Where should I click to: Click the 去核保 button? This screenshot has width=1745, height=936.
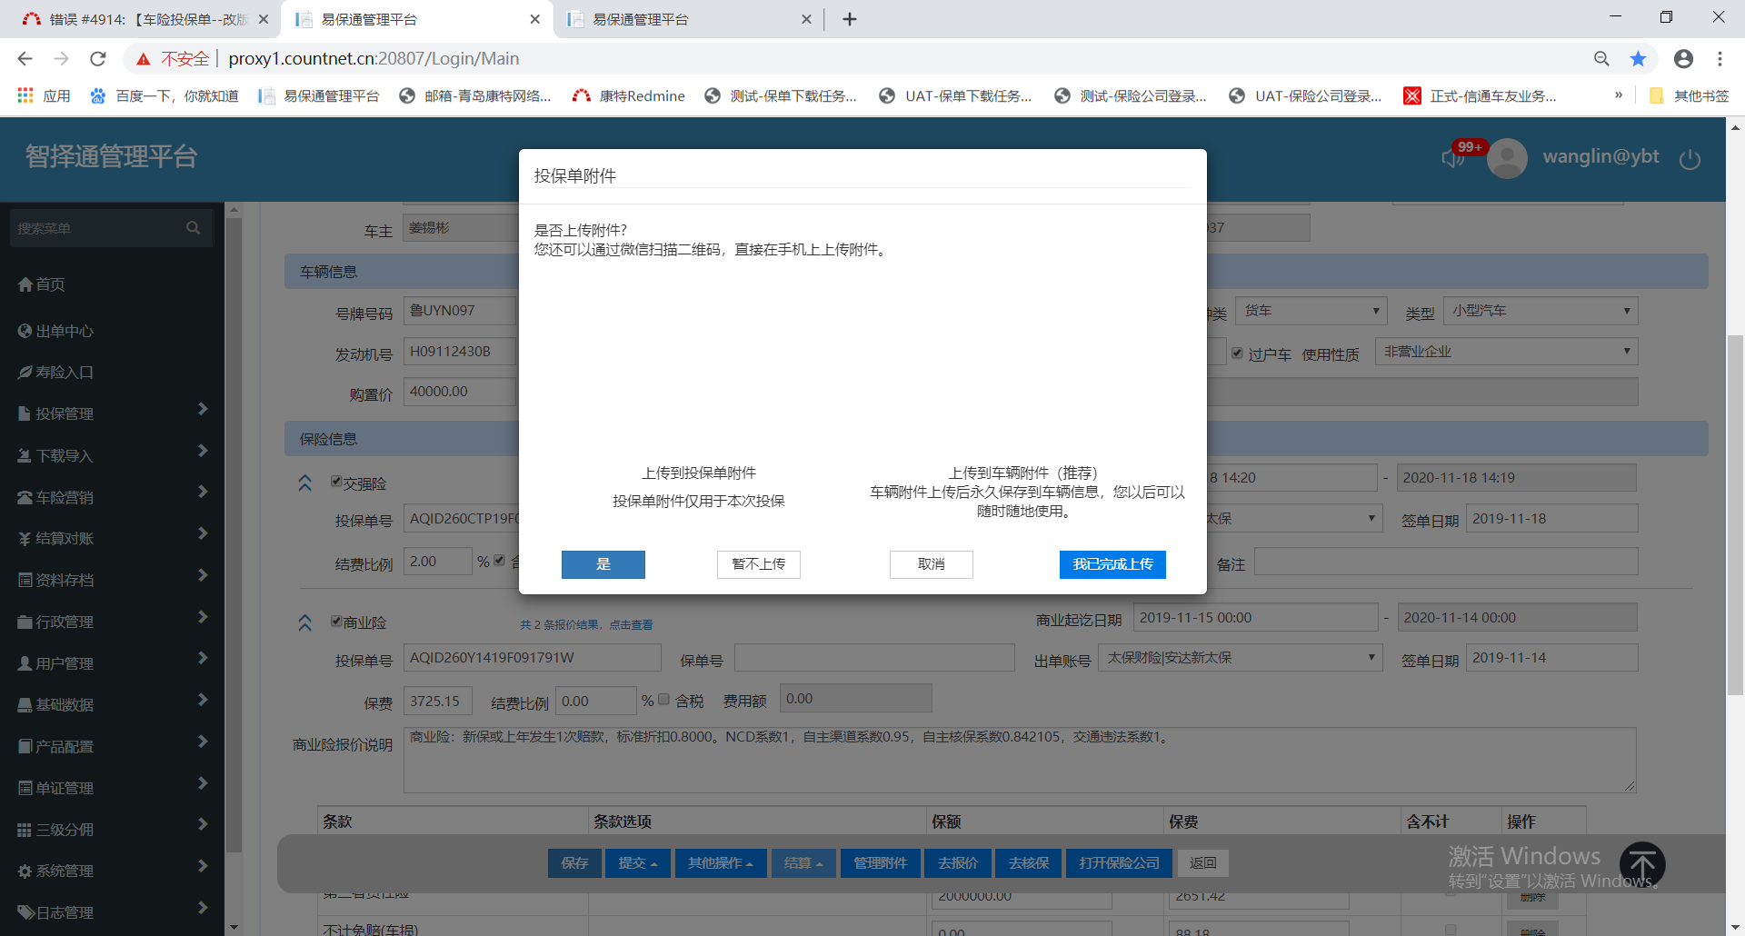click(1029, 863)
